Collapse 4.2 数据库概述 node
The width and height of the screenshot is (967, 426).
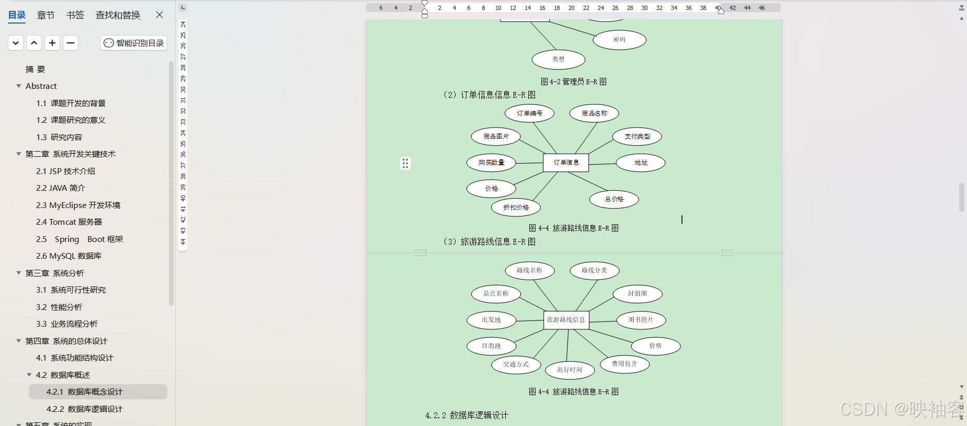(x=29, y=375)
